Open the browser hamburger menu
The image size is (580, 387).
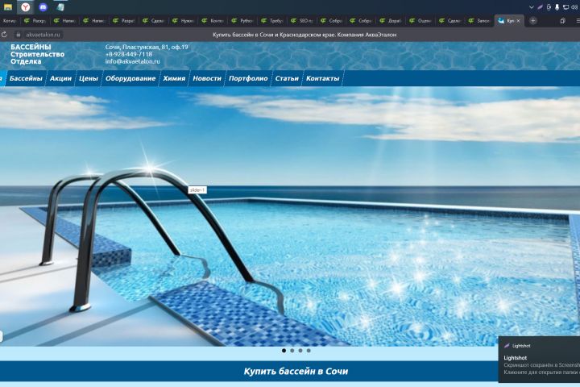578,21
